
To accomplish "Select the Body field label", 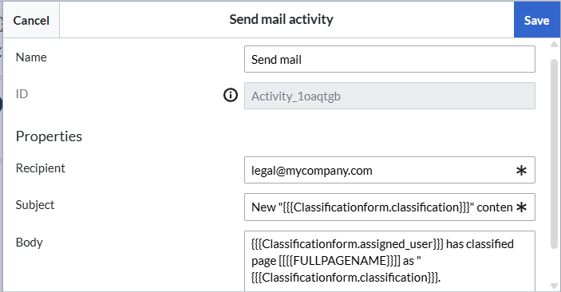I will (30, 243).
